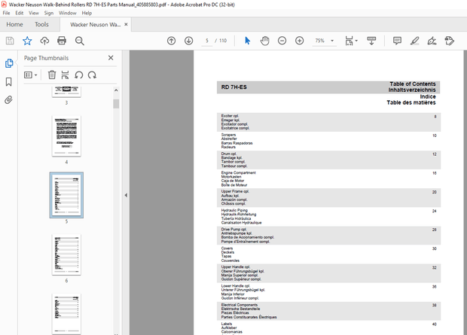Open the File menu

click(6, 13)
